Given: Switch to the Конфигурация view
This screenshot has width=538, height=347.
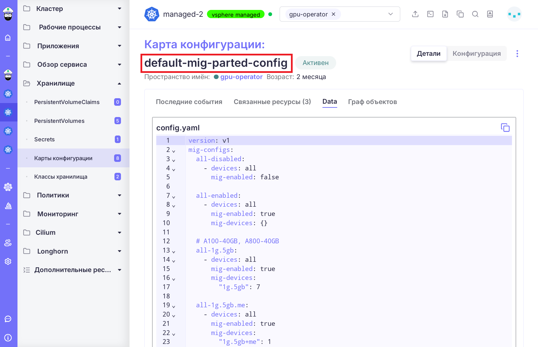Looking at the screenshot, I should tap(477, 53).
